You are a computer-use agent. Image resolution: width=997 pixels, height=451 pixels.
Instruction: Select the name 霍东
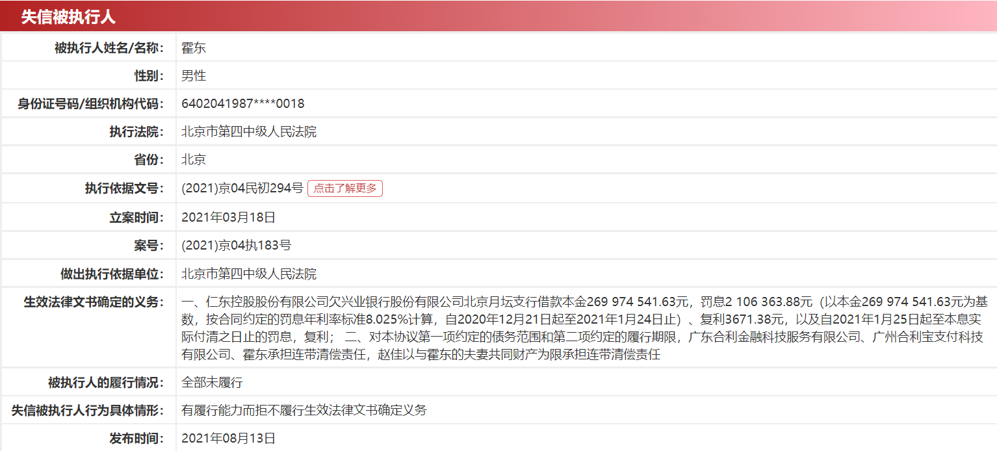[x=194, y=47]
